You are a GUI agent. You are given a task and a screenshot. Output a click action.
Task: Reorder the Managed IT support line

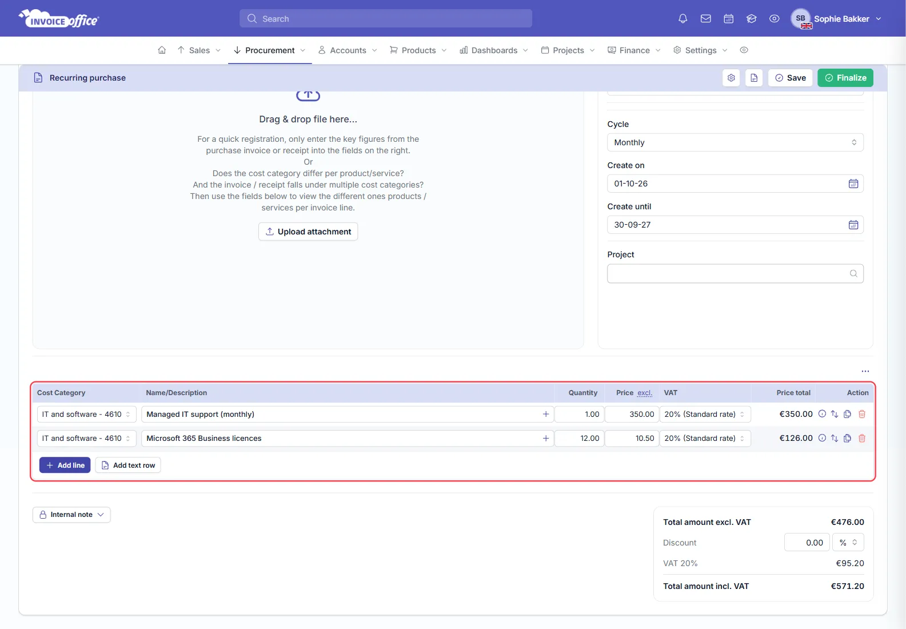tap(835, 414)
